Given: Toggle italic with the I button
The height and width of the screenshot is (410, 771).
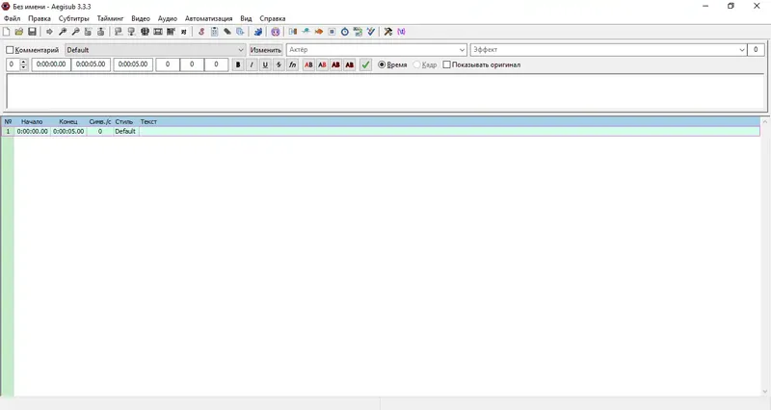Looking at the screenshot, I should pyautogui.click(x=252, y=64).
